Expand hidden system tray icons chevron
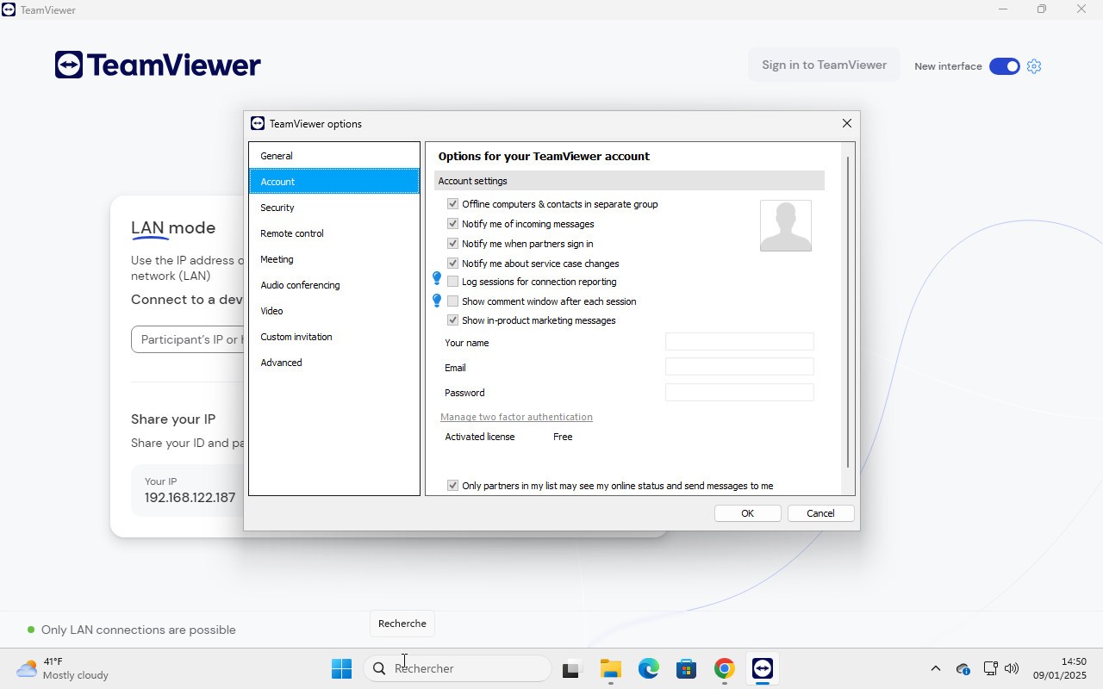 (935, 668)
